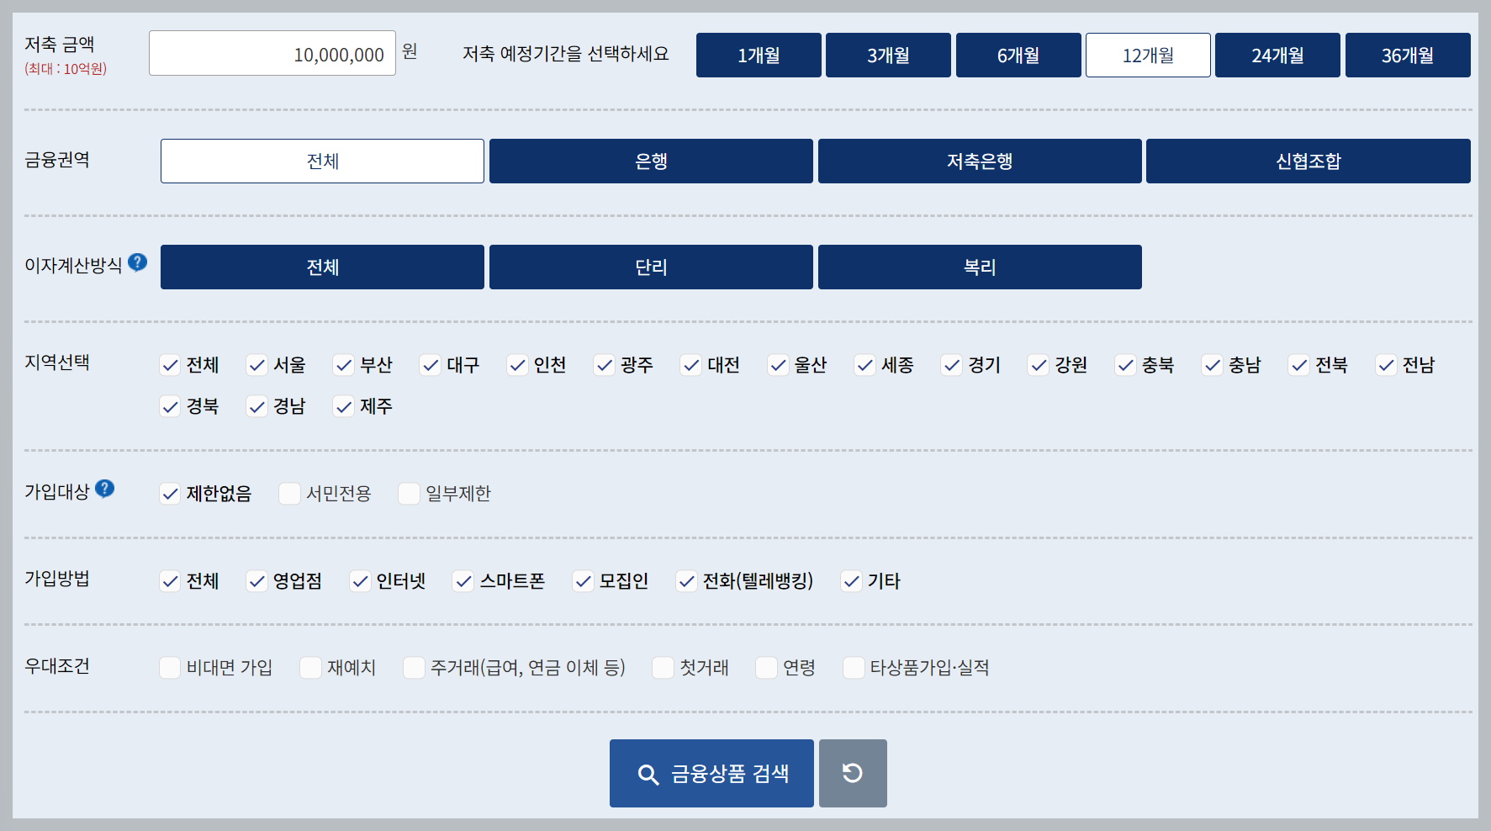Uncheck the 스마트폰 sign-up method
The width and height of the screenshot is (1491, 831).
(x=463, y=580)
